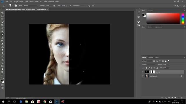The width and height of the screenshot is (186, 104).
Task: Click the Delete Layer trash icon
Action: coord(182,98)
